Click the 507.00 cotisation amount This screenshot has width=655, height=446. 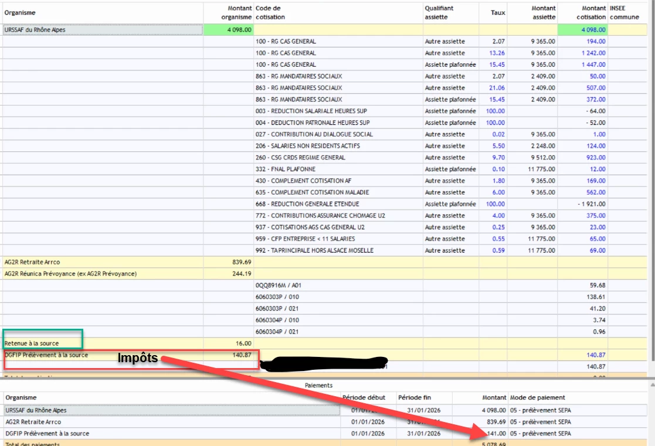(x=596, y=88)
